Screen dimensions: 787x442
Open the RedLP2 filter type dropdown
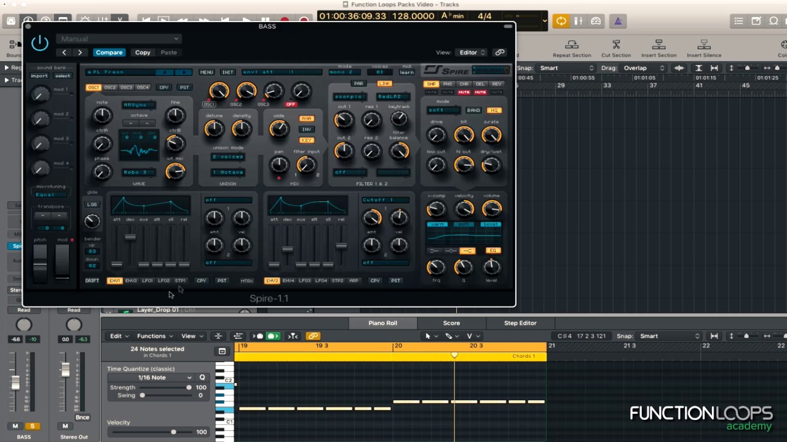393,97
